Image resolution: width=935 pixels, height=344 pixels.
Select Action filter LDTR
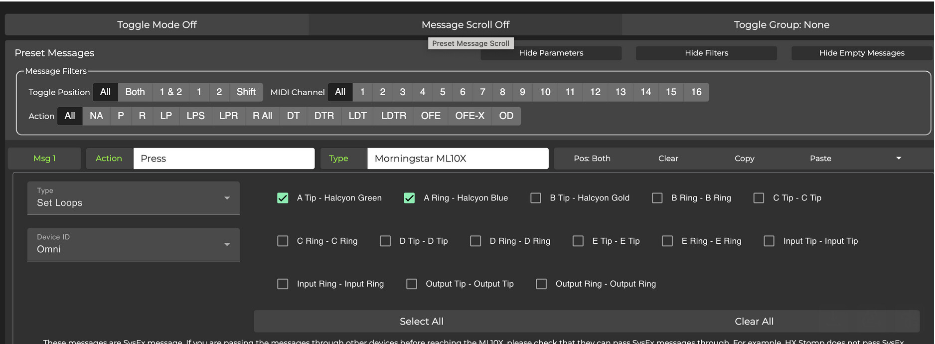394,116
